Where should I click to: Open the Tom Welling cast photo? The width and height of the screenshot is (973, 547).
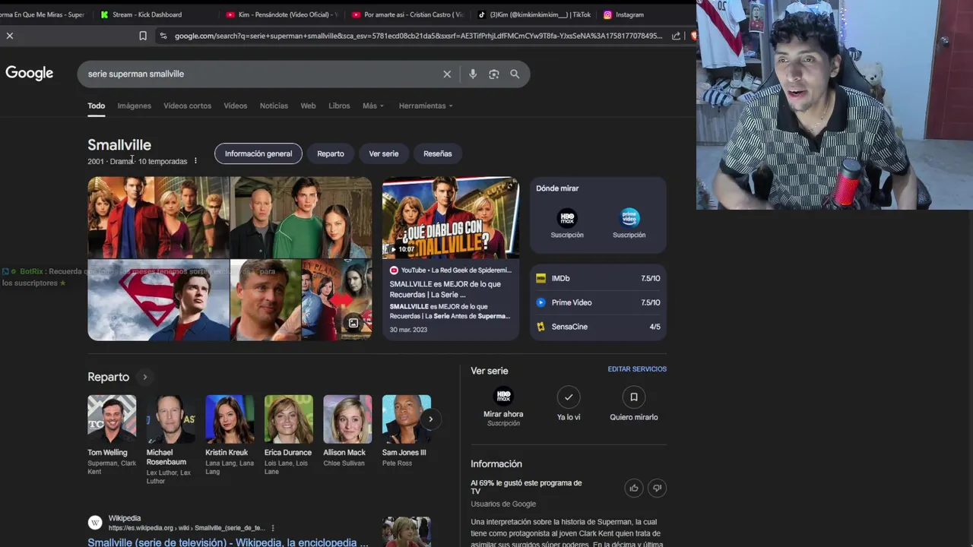(x=112, y=419)
